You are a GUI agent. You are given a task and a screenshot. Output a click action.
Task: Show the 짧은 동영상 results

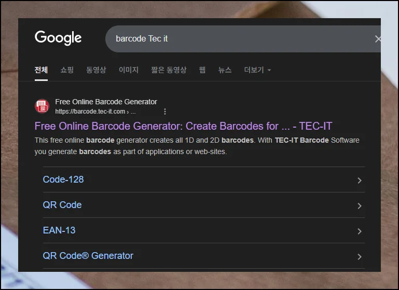coord(169,70)
